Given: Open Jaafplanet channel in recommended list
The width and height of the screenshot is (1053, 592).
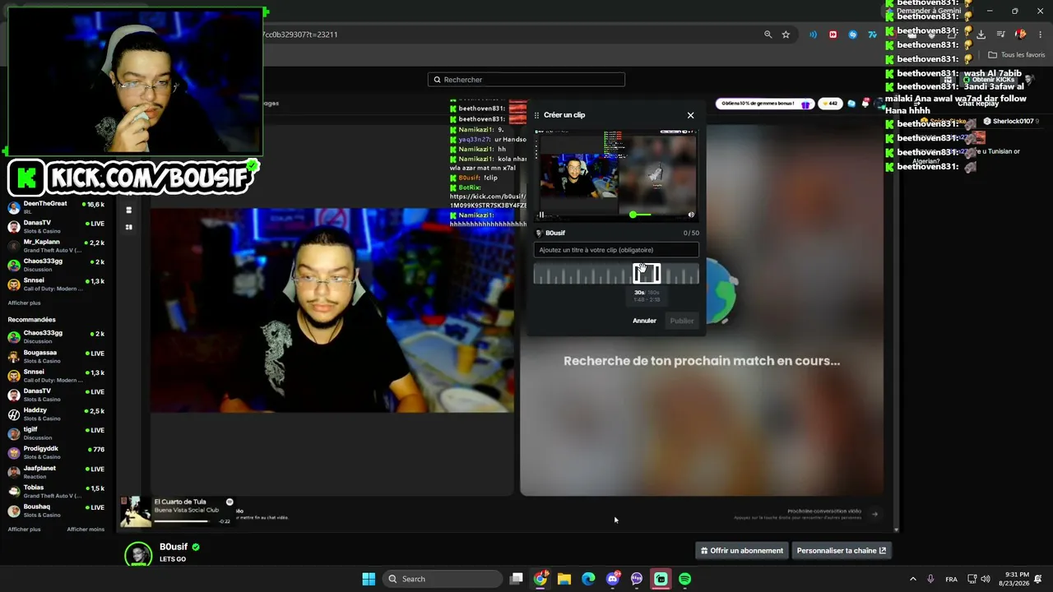Looking at the screenshot, I should (x=58, y=472).
